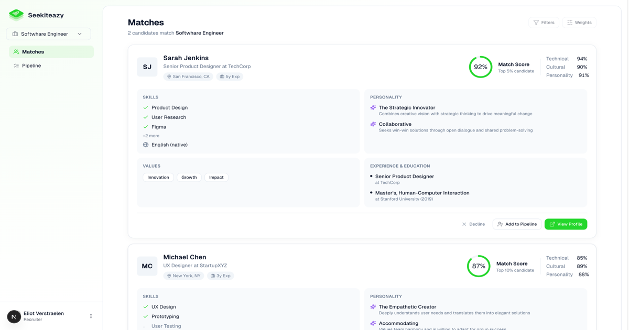This screenshot has width=629, height=330.
Task: Click the Top 5% candidate label
Action: coord(516,71)
